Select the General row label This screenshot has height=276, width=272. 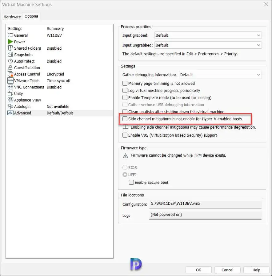coord(21,35)
